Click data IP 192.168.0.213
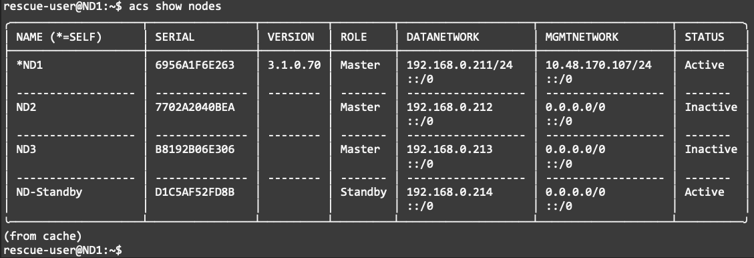Screen dimensions: 754x258 tap(449, 149)
